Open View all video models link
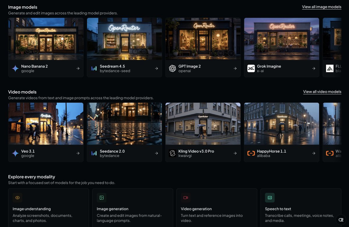This screenshot has height=227, width=349. click(322, 92)
